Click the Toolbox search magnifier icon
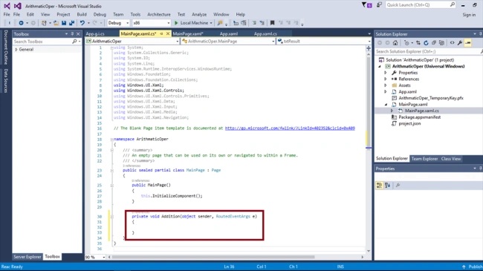This screenshot has height=271, width=483. 74,42
